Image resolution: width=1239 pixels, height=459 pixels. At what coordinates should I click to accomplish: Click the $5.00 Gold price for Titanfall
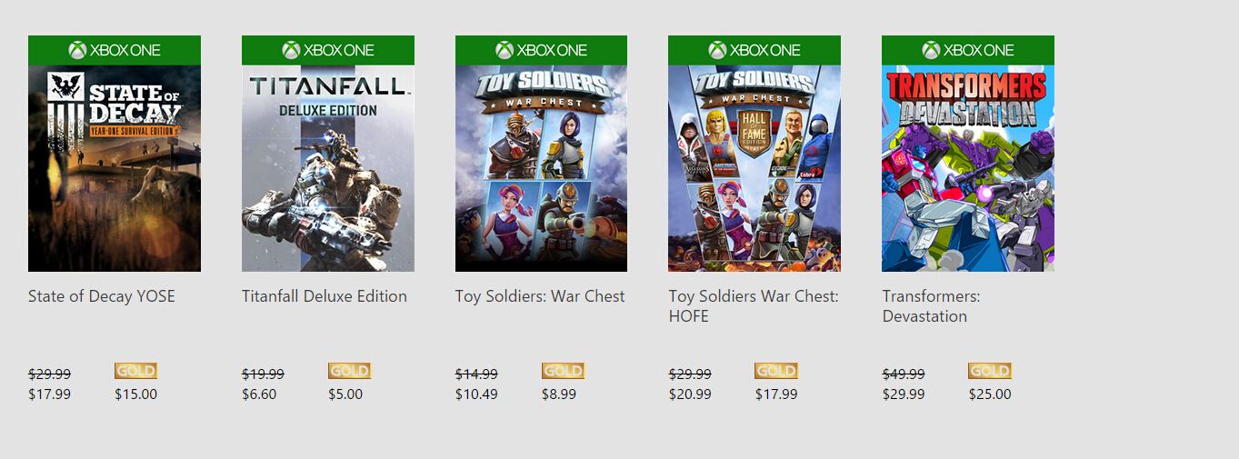(x=345, y=394)
